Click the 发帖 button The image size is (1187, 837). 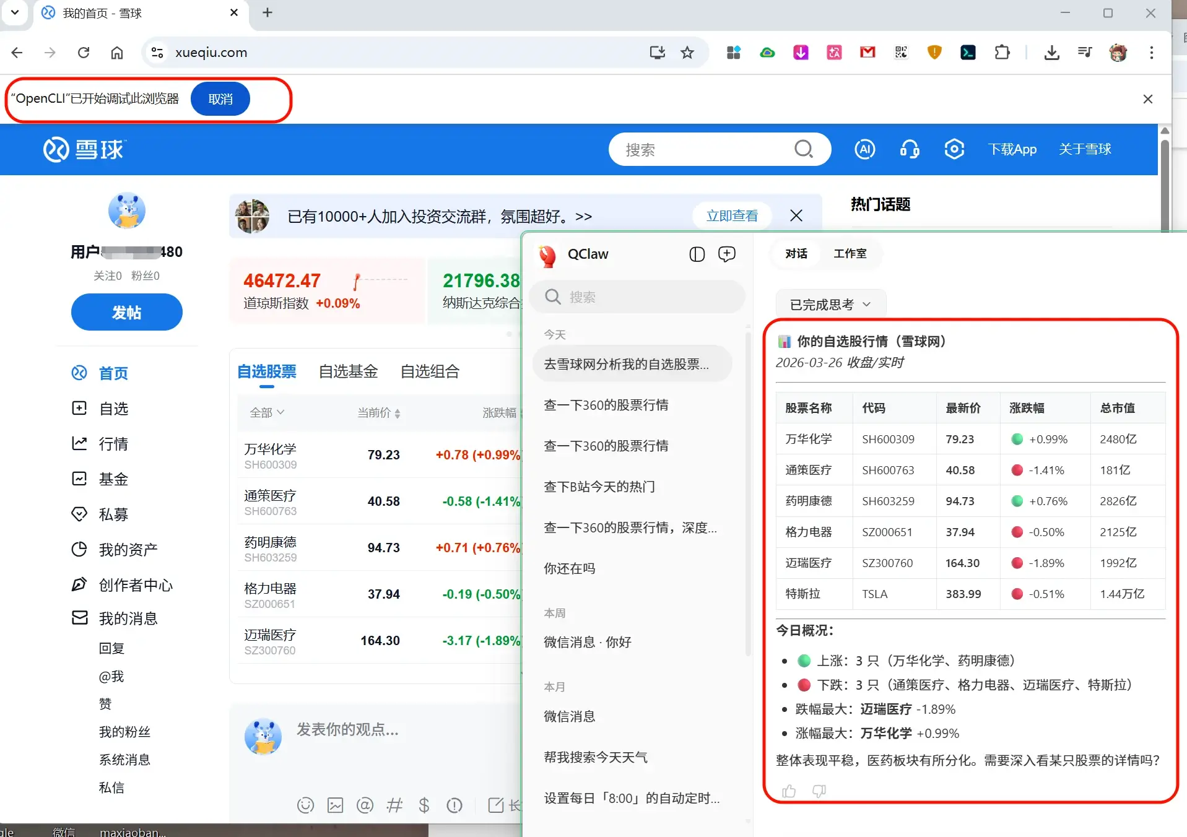click(x=126, y=313)
